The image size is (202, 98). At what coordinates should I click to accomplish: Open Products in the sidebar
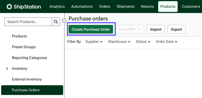click(19, 36)
